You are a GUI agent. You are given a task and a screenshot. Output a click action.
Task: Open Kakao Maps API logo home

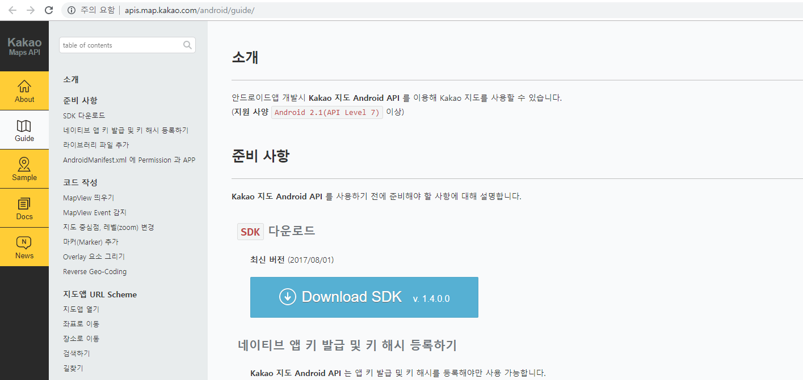(24, 46)
